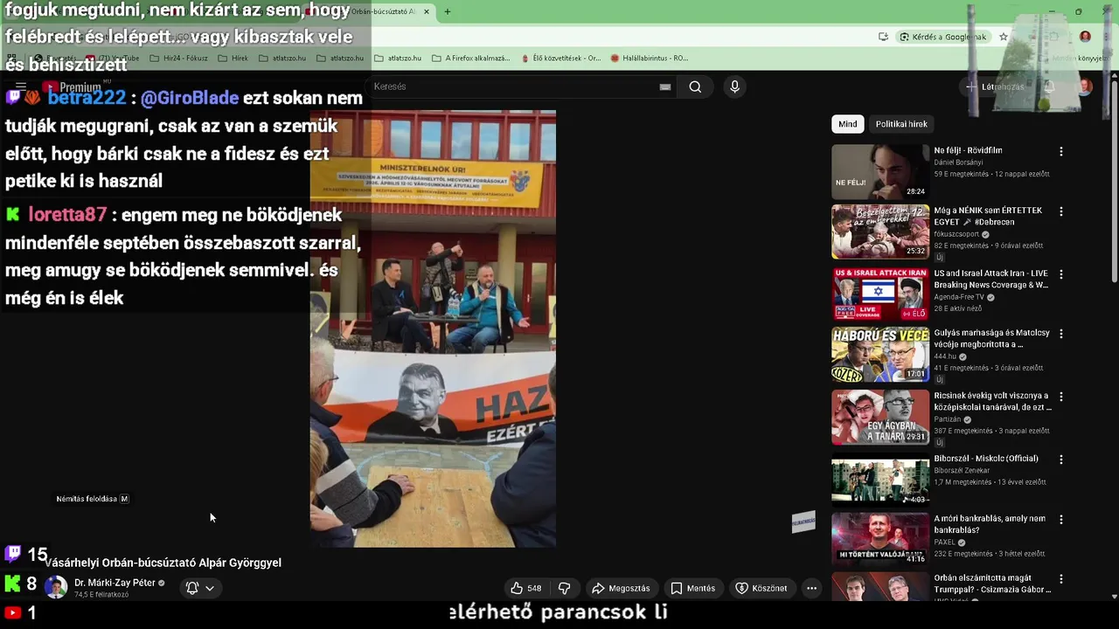
Task: Click the Mentés save button
Action: point(692,588)
